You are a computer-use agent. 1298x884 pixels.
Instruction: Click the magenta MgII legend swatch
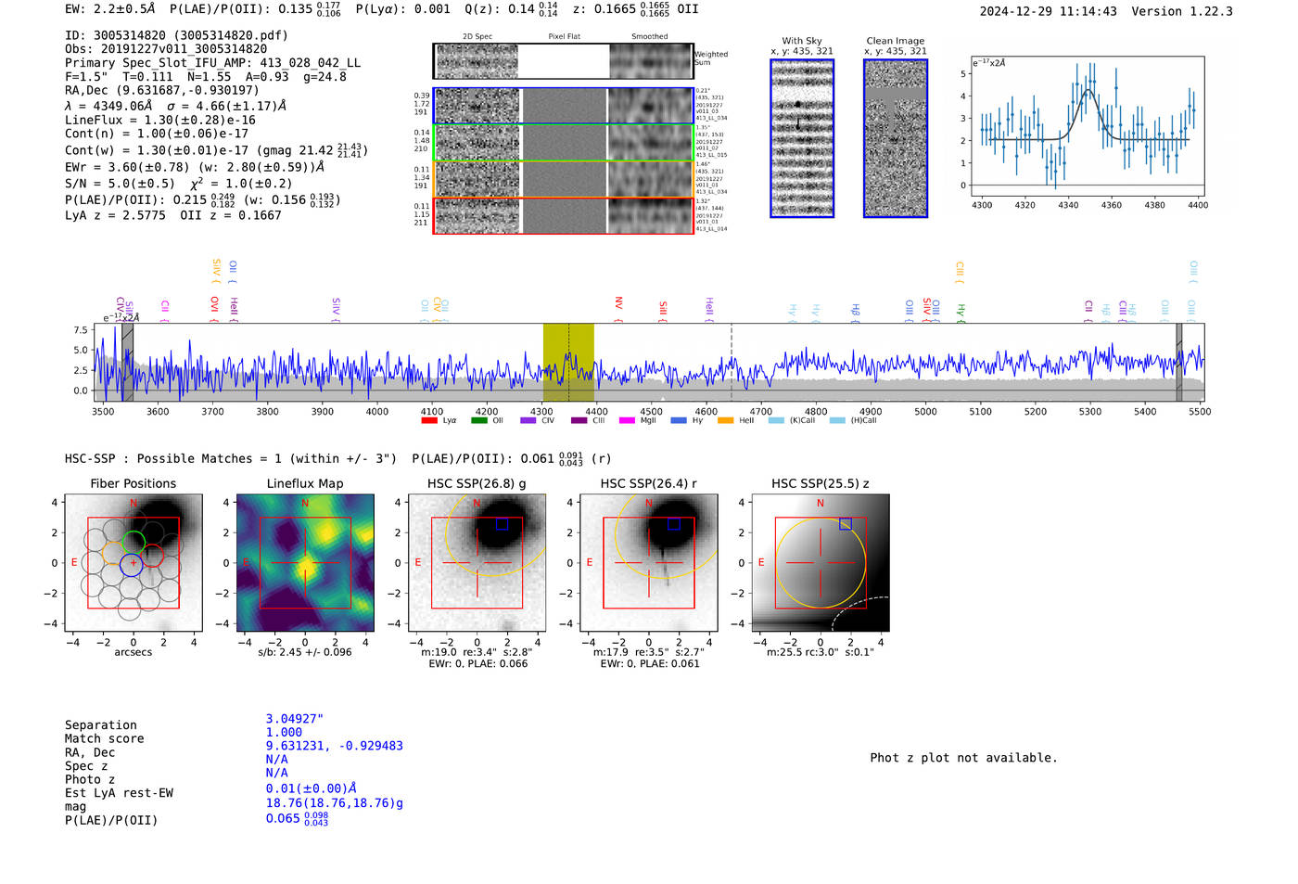pyautogui.click(x=627, y=421)
